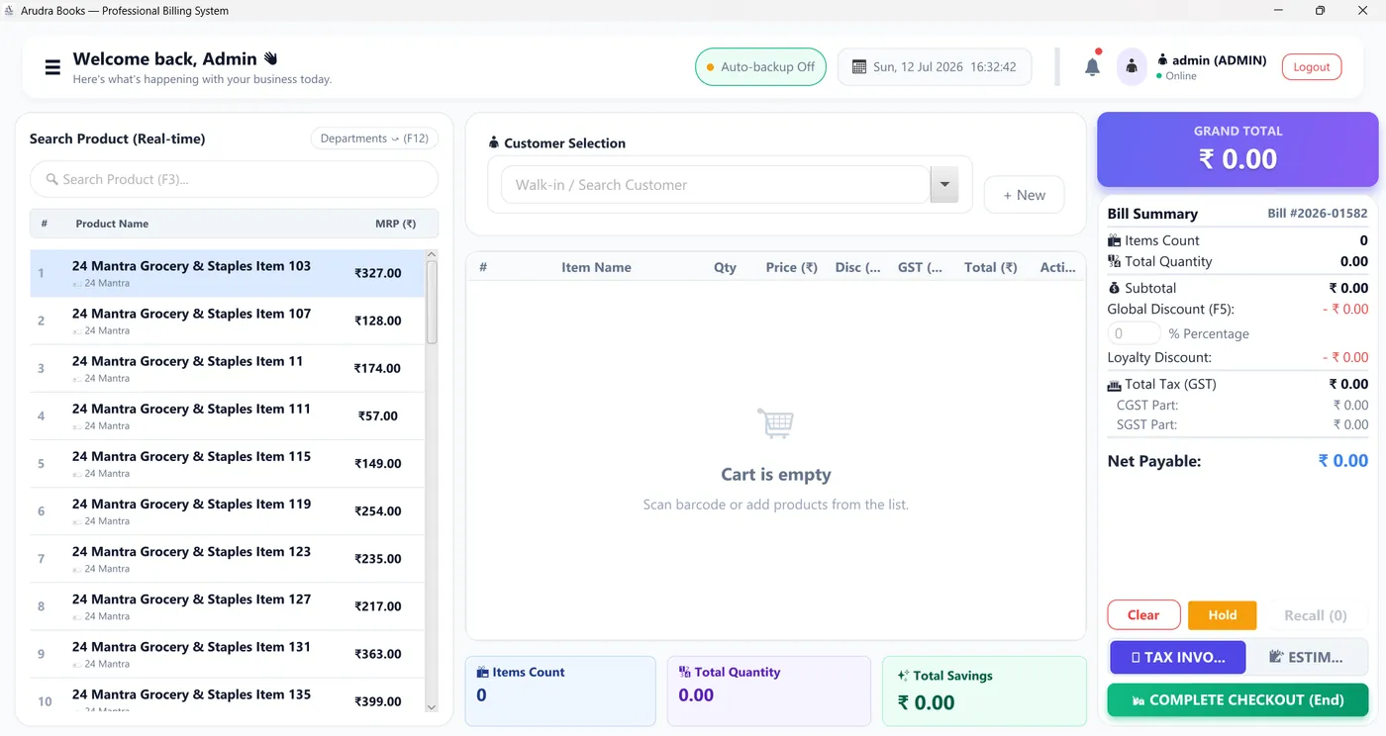Image resolution: width=1386 pixels, height=736 pixels.
Task: Click the Recall (0) button
Action: click(x=1315, y=615)
